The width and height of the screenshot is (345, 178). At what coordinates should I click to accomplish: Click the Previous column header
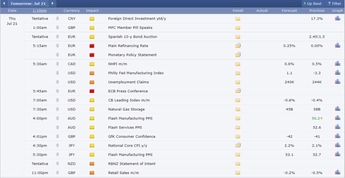pyautogui.click(x=317, y=11)
